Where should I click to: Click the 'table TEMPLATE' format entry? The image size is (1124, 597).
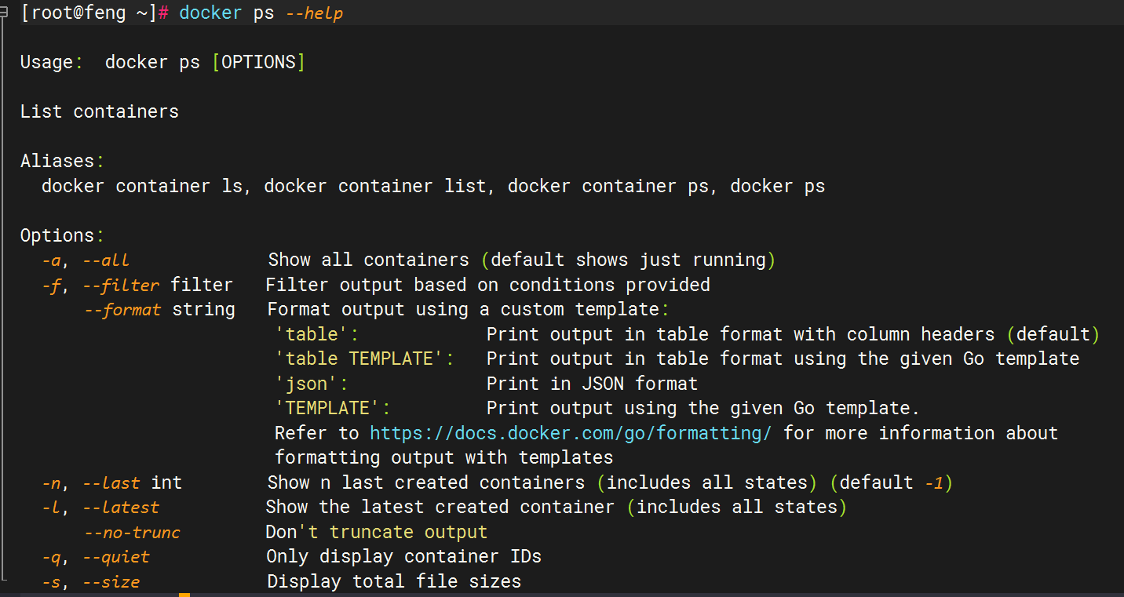coord(364,359)
